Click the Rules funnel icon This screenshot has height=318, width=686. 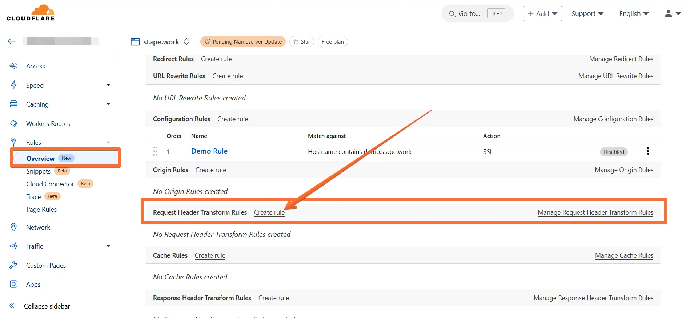[x=13, y=142]
